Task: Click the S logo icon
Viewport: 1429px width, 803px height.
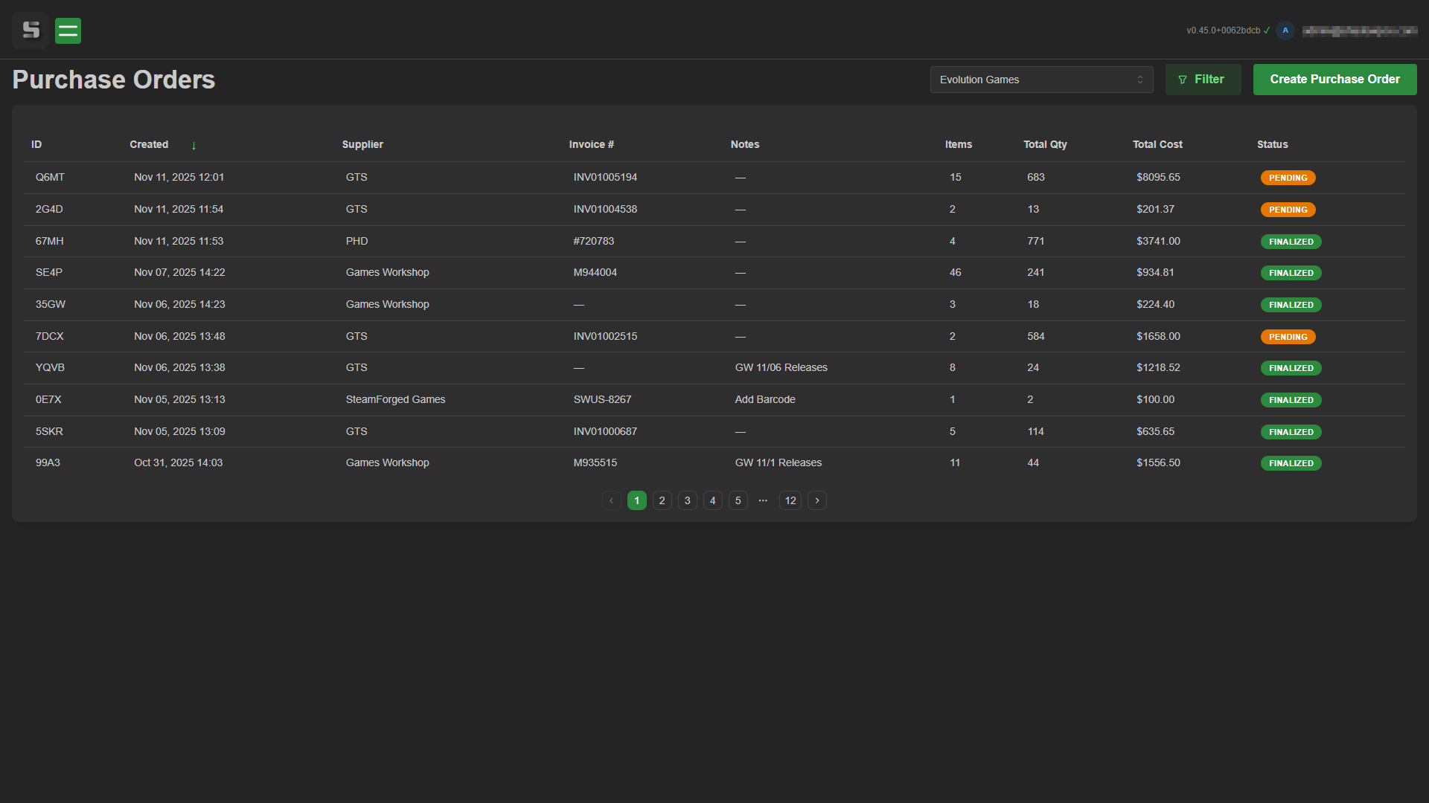Action: [x=31, y=30]
